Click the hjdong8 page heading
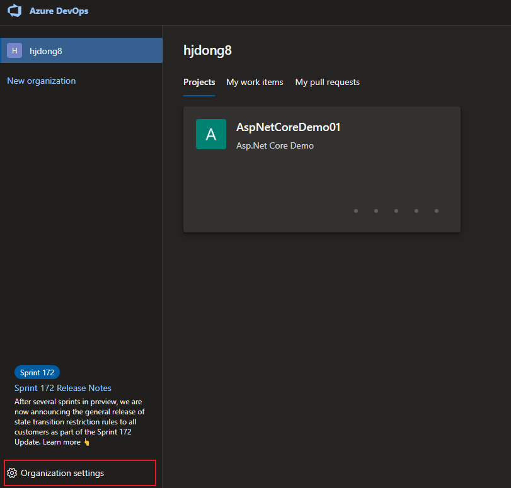Image resolution: width=511 pixels, height=488 pixels. (x=207, y=50)
